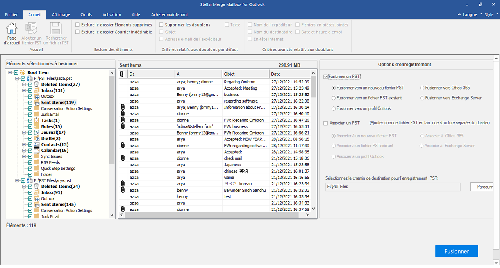This screenshot has width=500, height=268.
Task: Check Supprimer les doublons option
Action: 161,25
